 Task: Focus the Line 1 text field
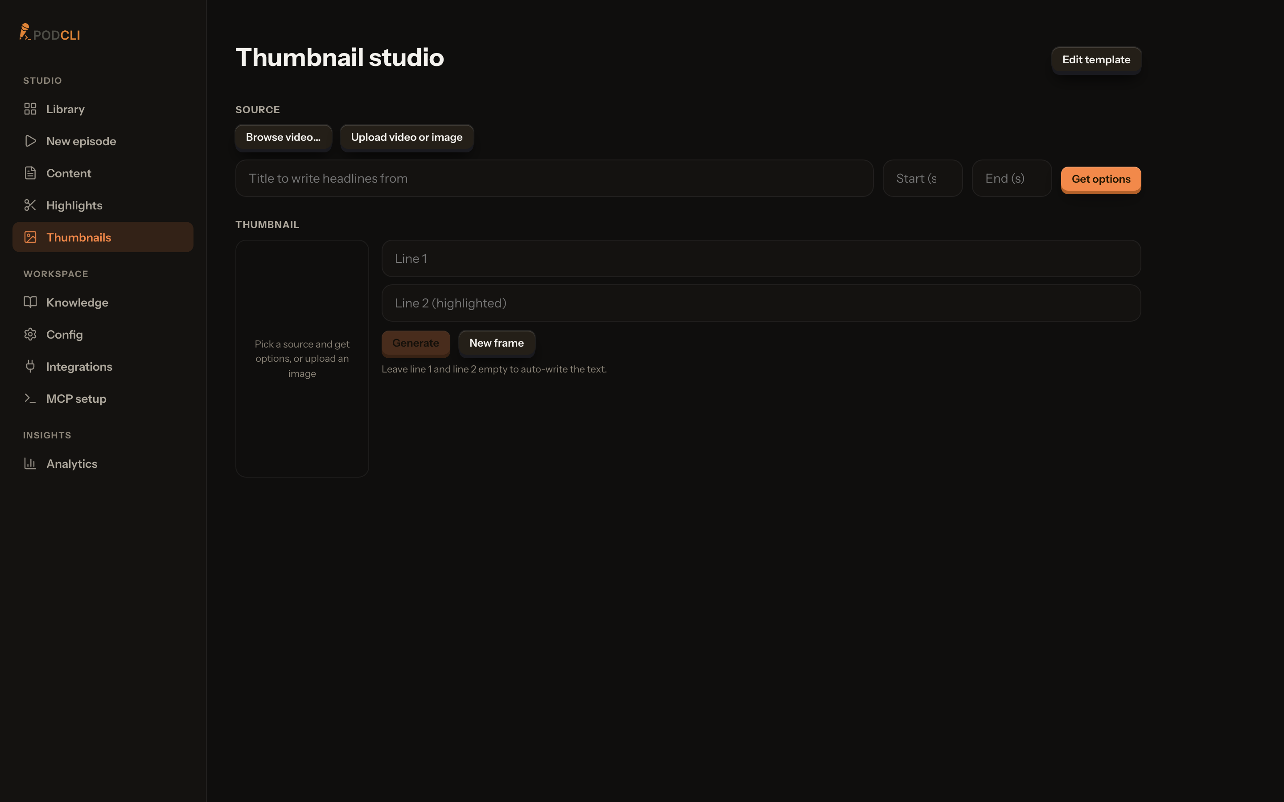[x=761, y=258]
